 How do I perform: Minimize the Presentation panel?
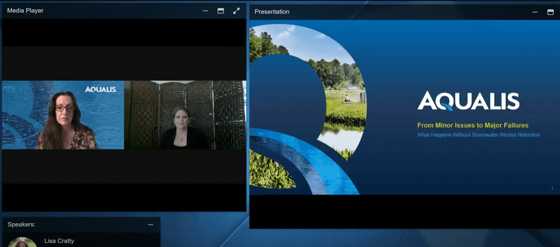point(535,12)
